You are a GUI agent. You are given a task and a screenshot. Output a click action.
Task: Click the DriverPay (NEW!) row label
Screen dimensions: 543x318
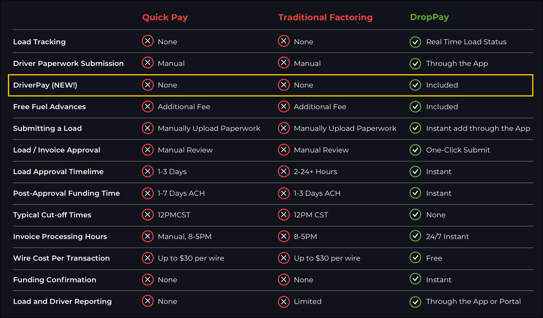click(45, 85)
